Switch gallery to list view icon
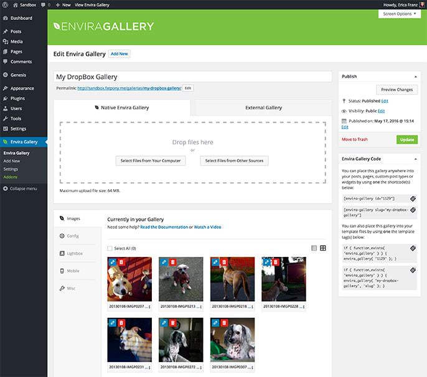This screenshot has width=427, height=377. click(x=314, y=248)
